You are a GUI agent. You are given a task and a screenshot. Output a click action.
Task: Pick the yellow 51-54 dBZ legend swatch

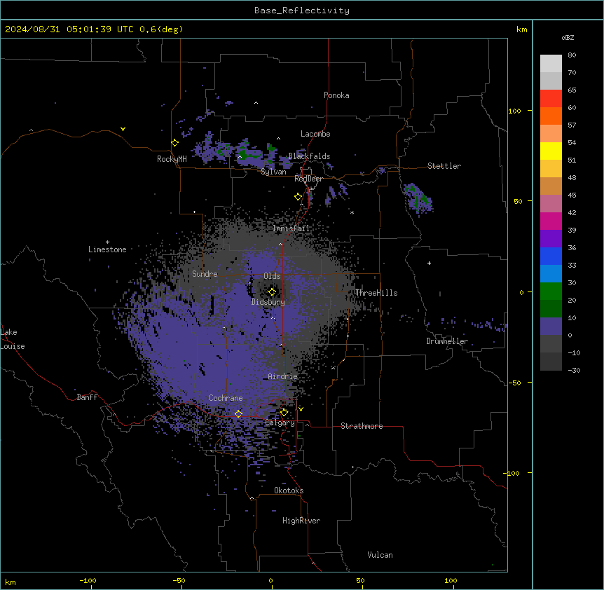[551, 151]
